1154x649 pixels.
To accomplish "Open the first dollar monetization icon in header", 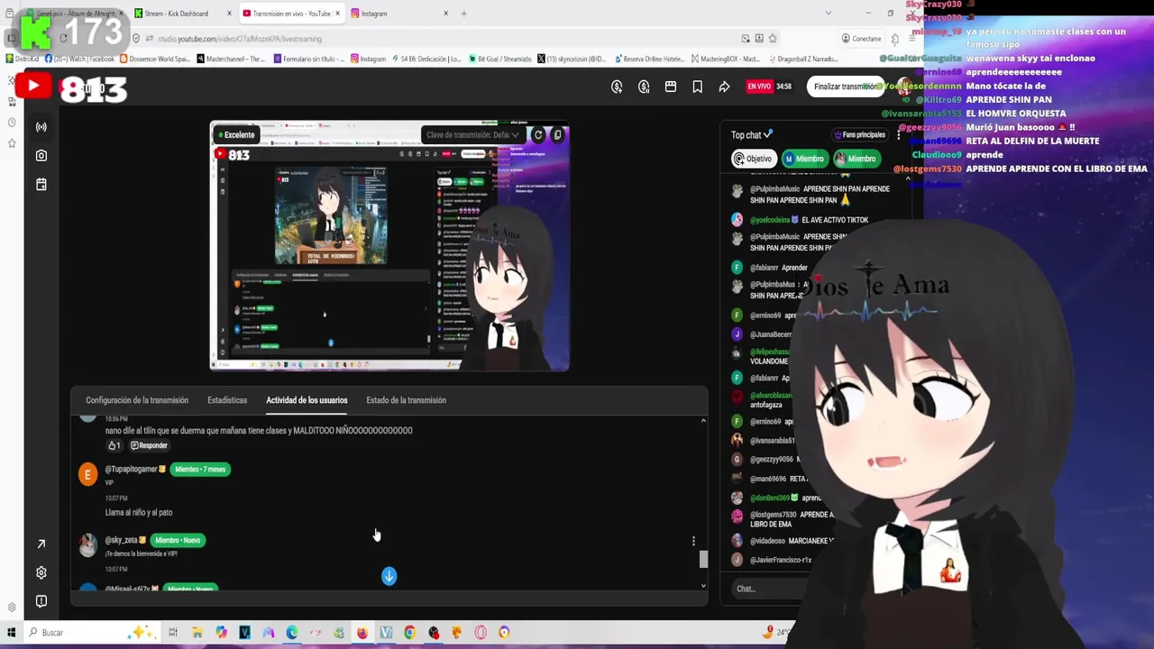I will point(617,87).
